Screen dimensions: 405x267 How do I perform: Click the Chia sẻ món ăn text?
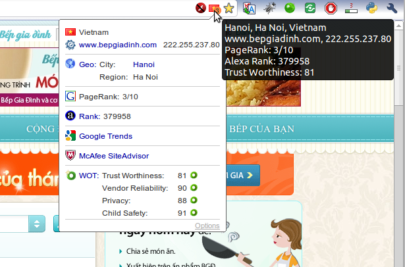point(151,251)
